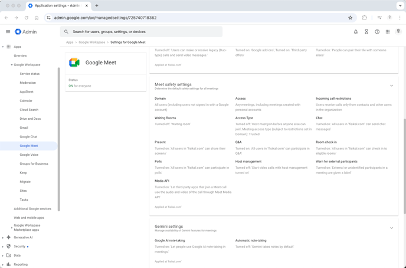Click the Google Admin logo

tap(25, 32)
